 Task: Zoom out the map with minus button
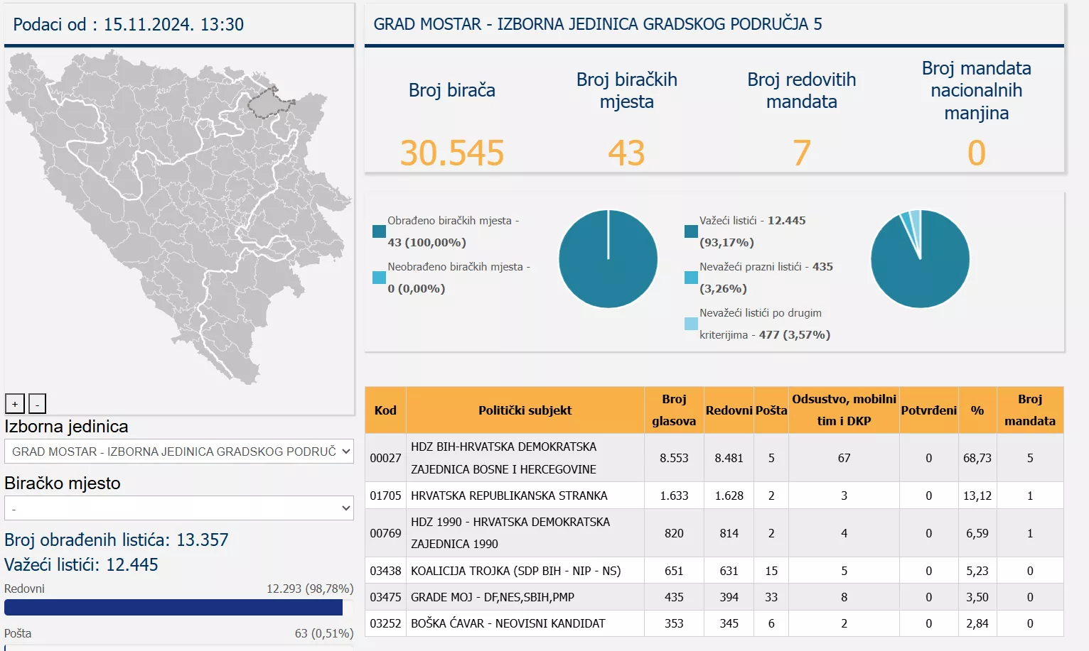point(37,404)
